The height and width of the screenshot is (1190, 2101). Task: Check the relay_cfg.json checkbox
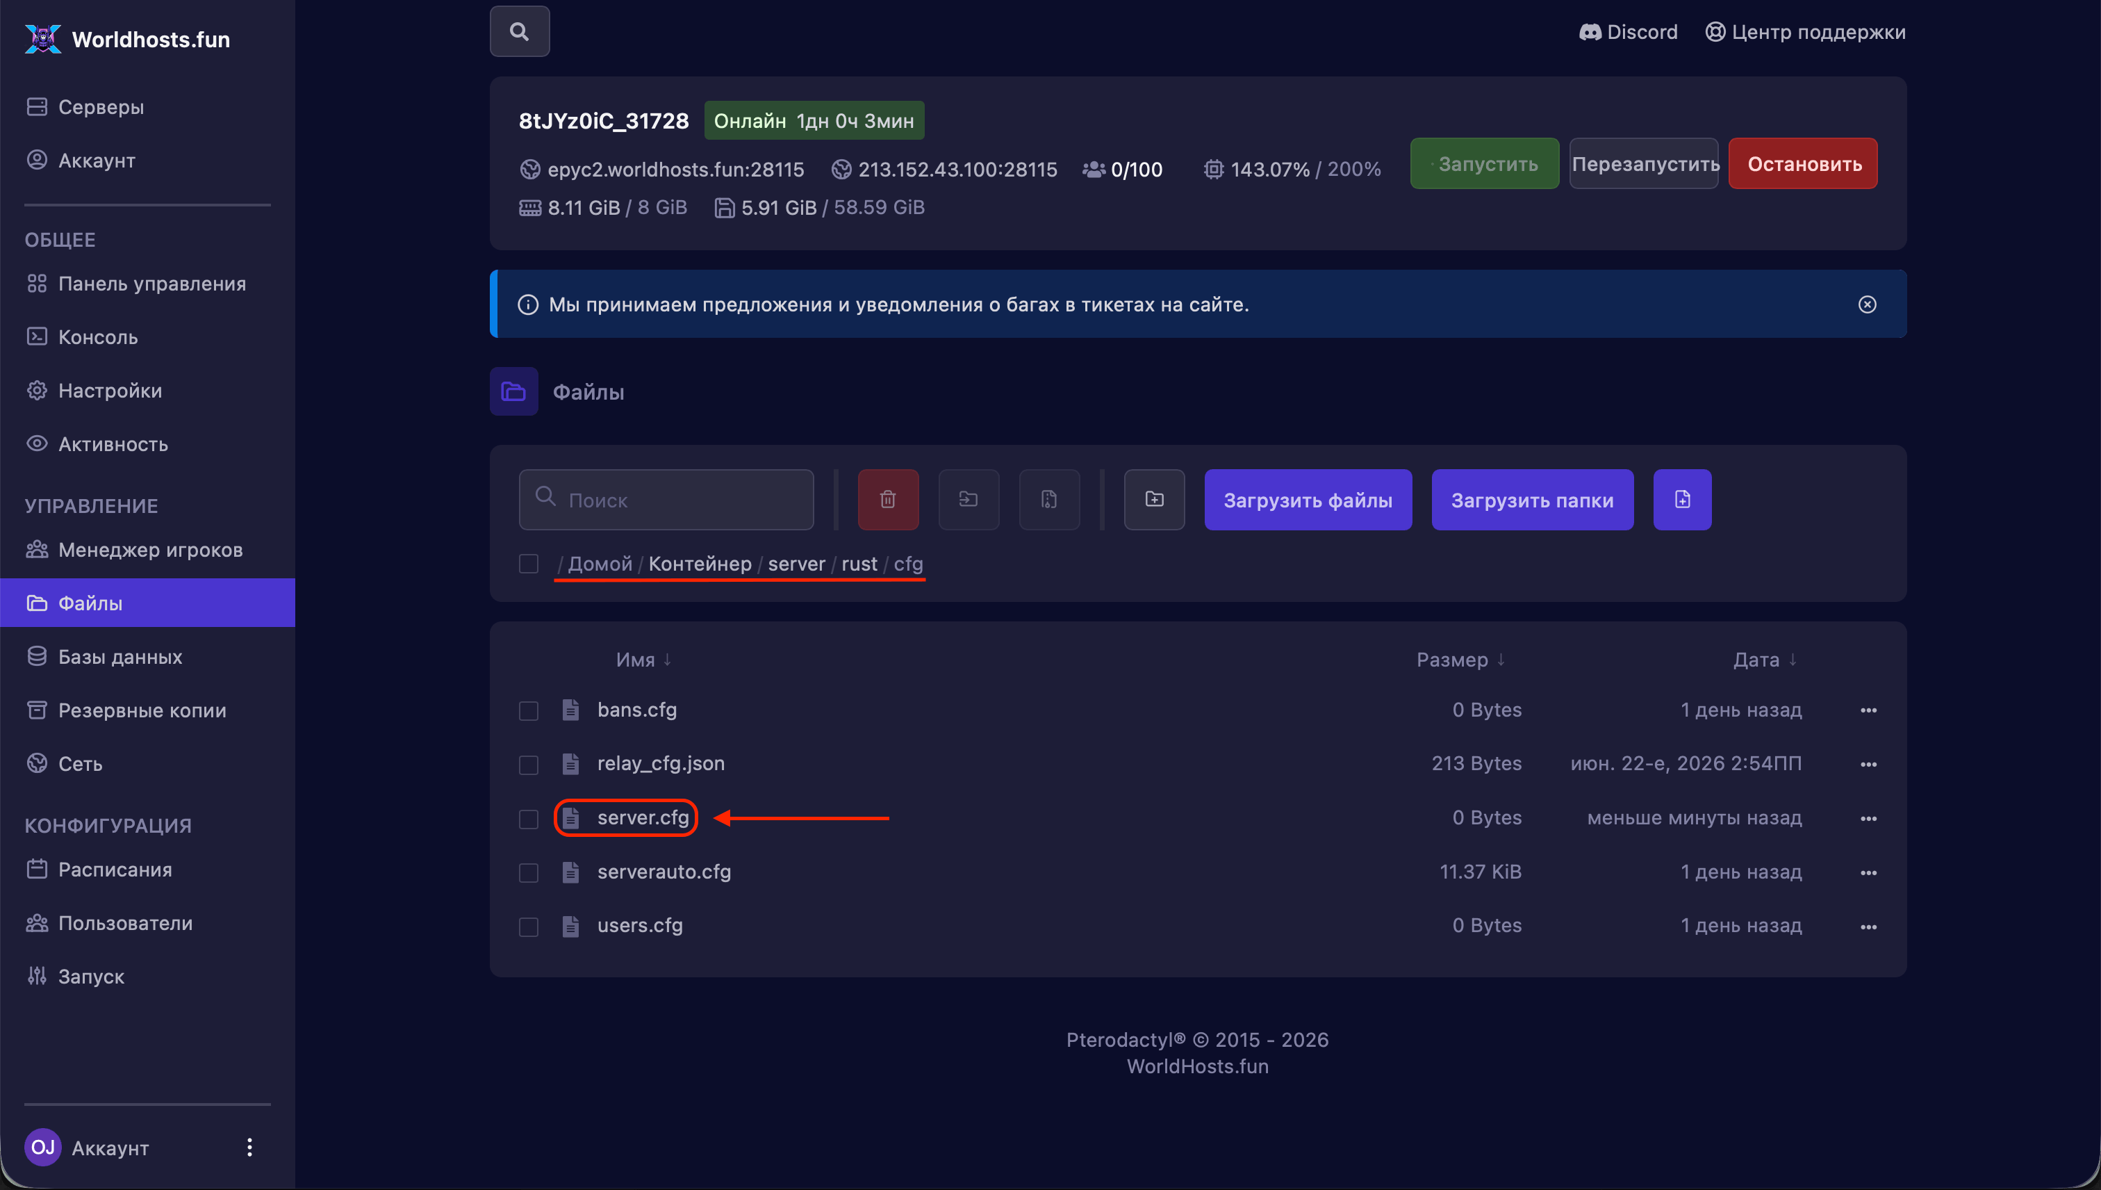[x=529, y=764]
